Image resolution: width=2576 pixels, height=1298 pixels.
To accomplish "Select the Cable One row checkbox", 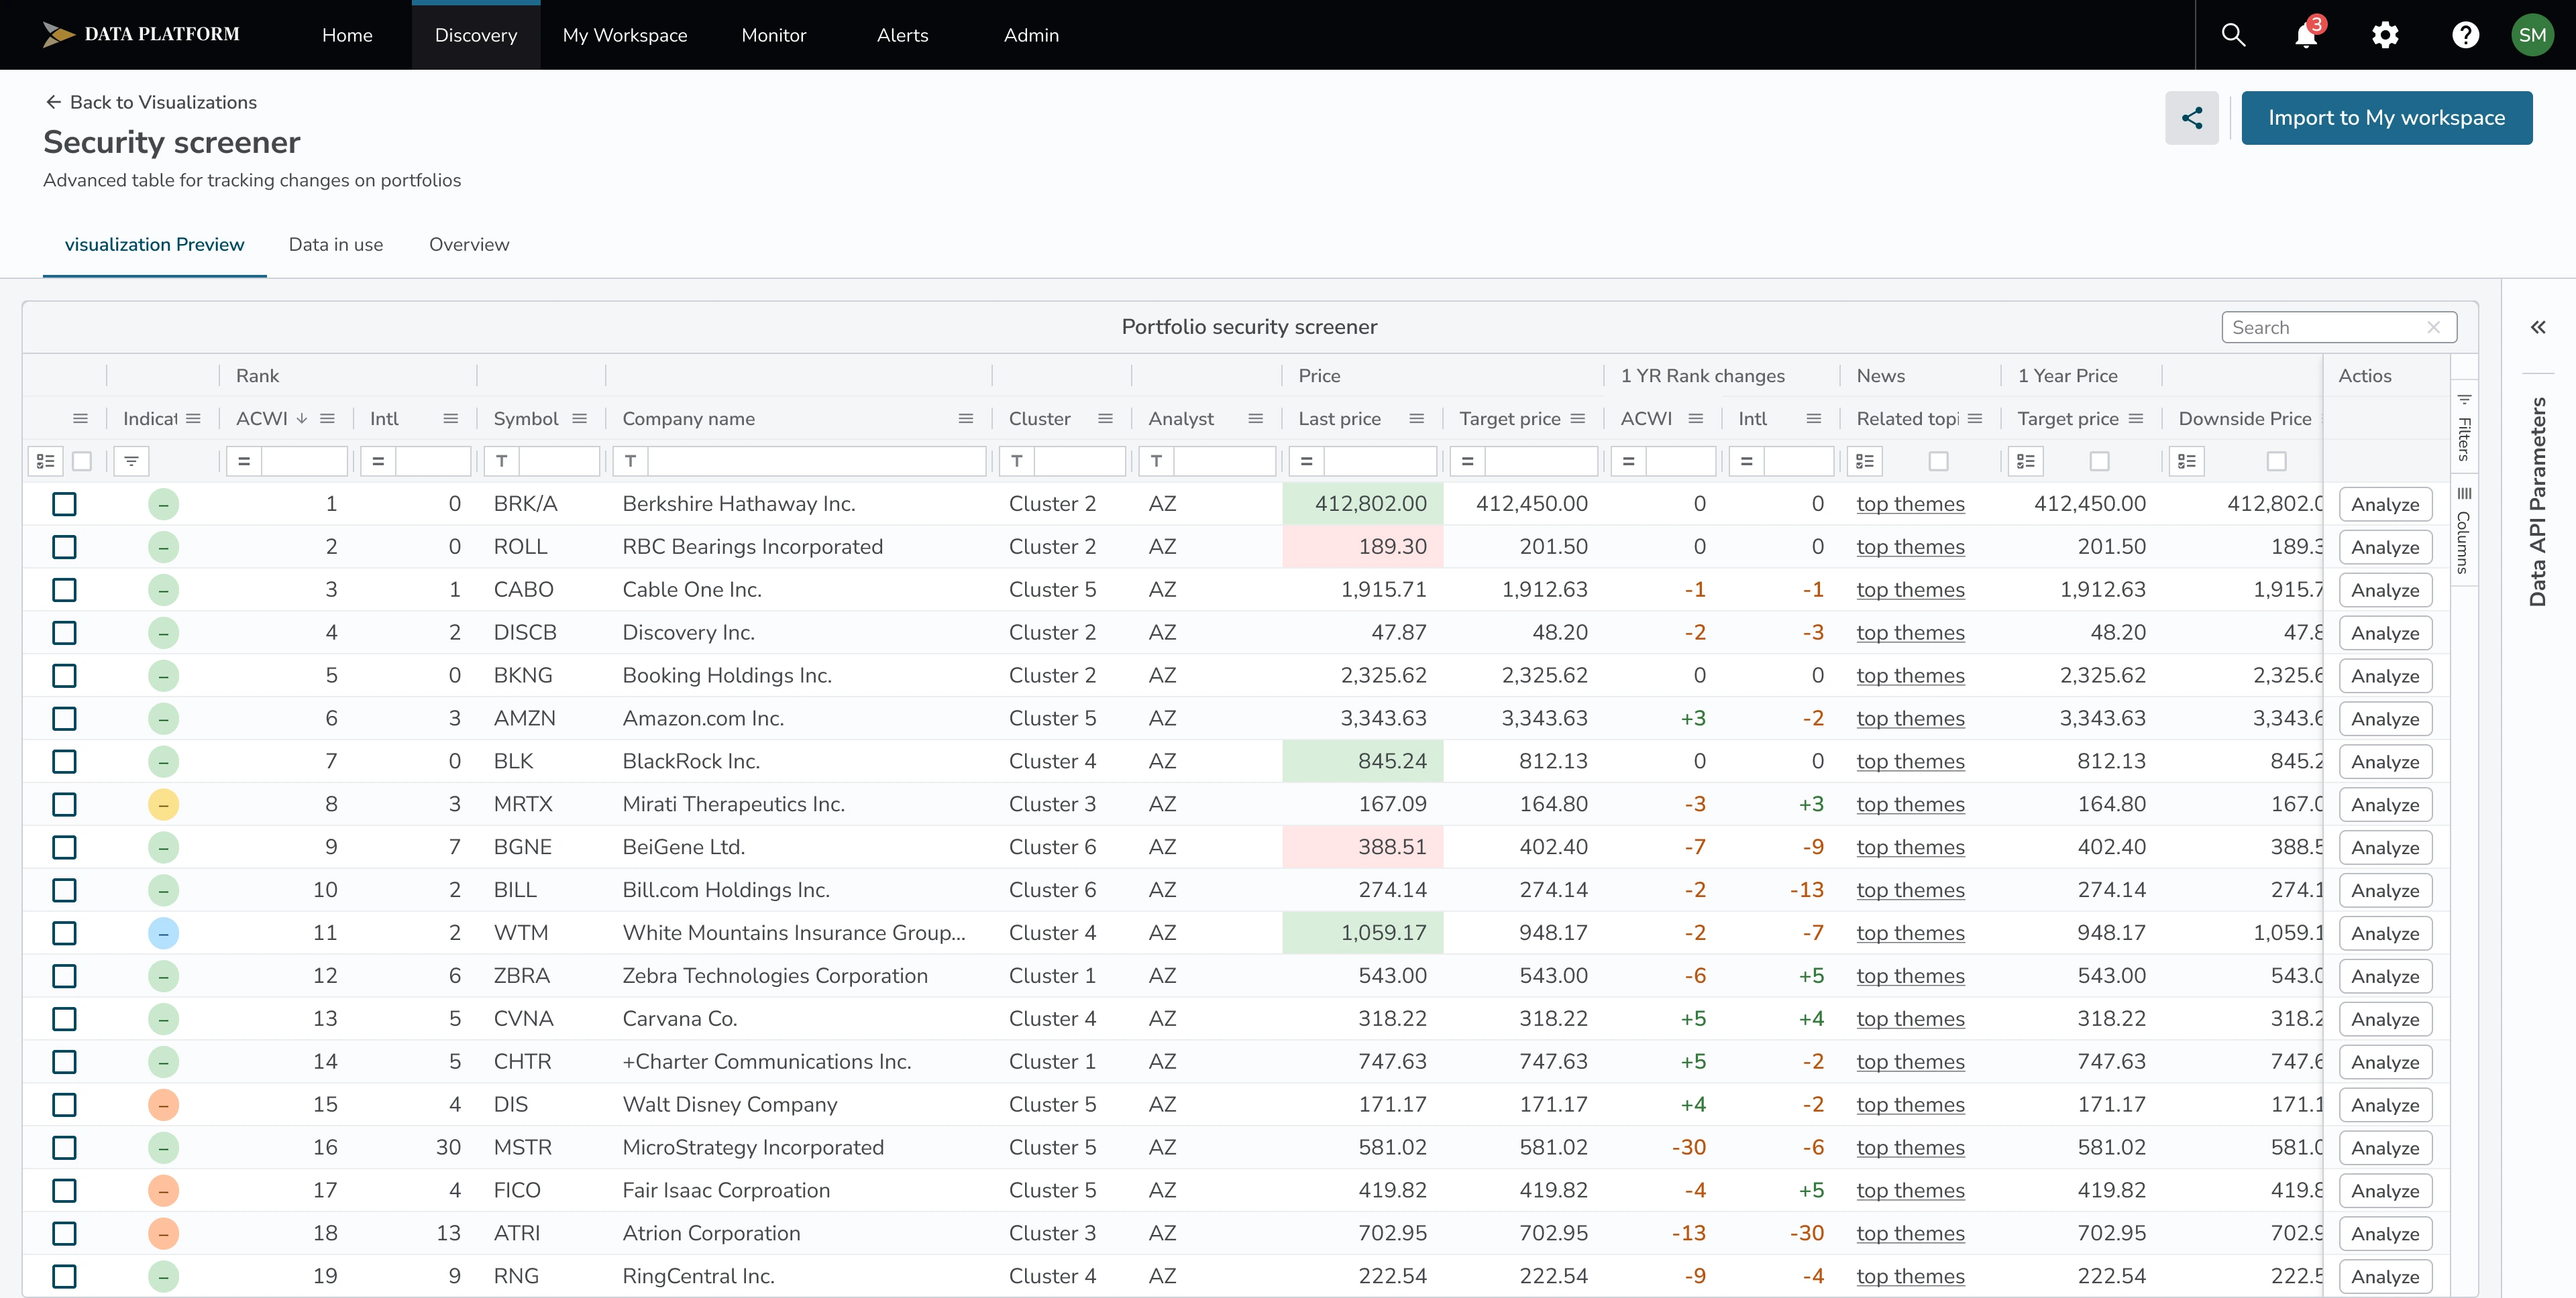I will [64, 591].
